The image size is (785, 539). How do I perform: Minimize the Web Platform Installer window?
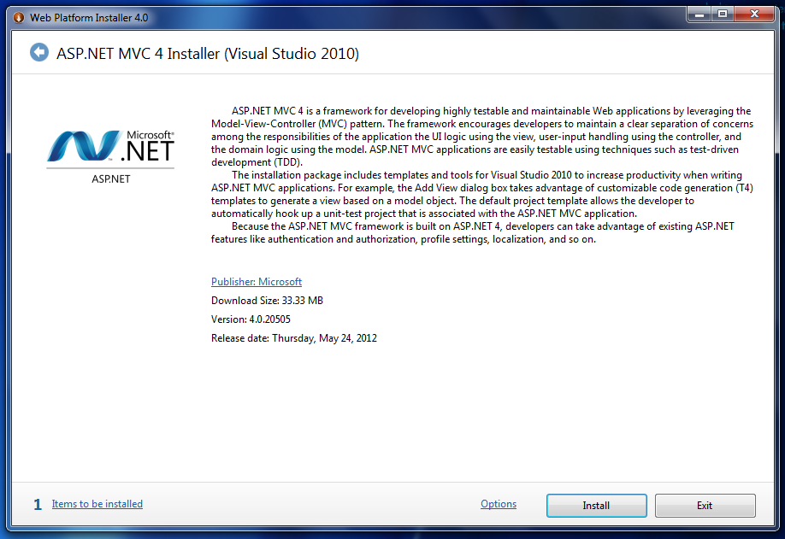699,15
